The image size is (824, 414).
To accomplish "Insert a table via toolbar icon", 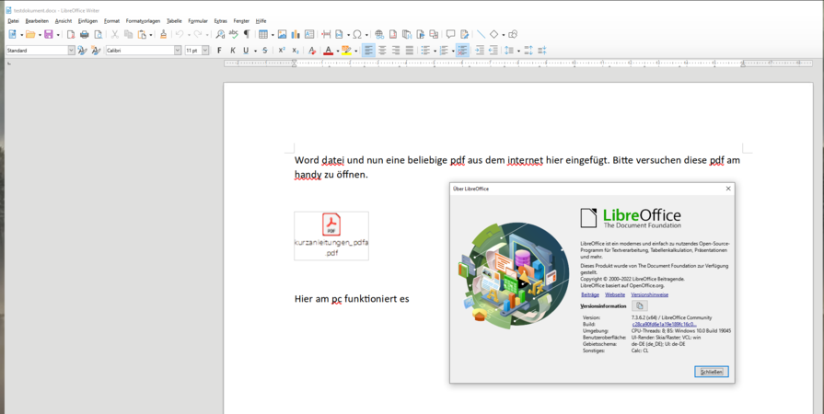I will (x=263, y=35).
